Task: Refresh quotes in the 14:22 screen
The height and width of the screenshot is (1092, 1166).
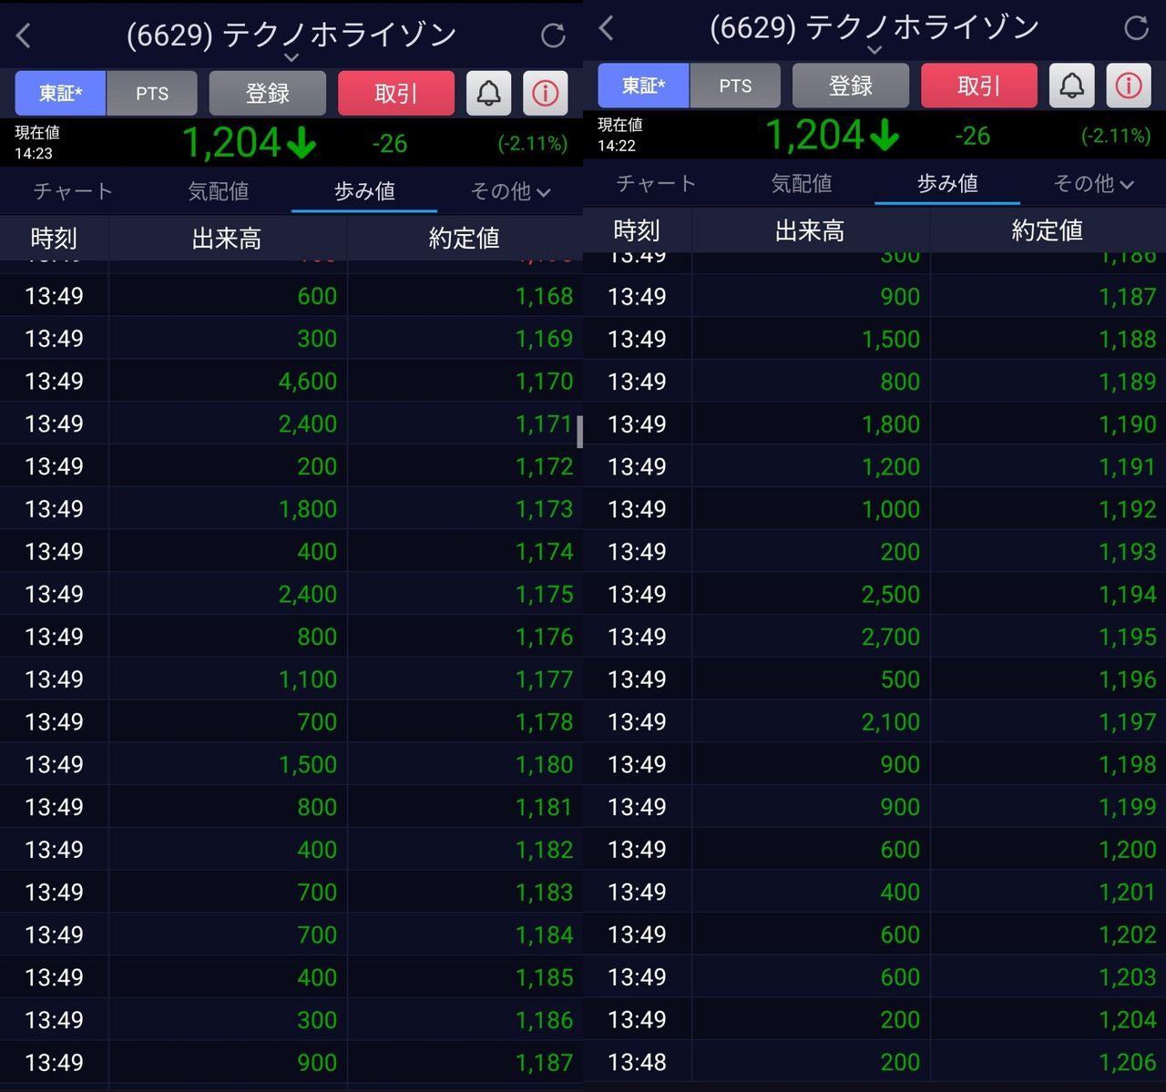Action: coord(1136,28)
